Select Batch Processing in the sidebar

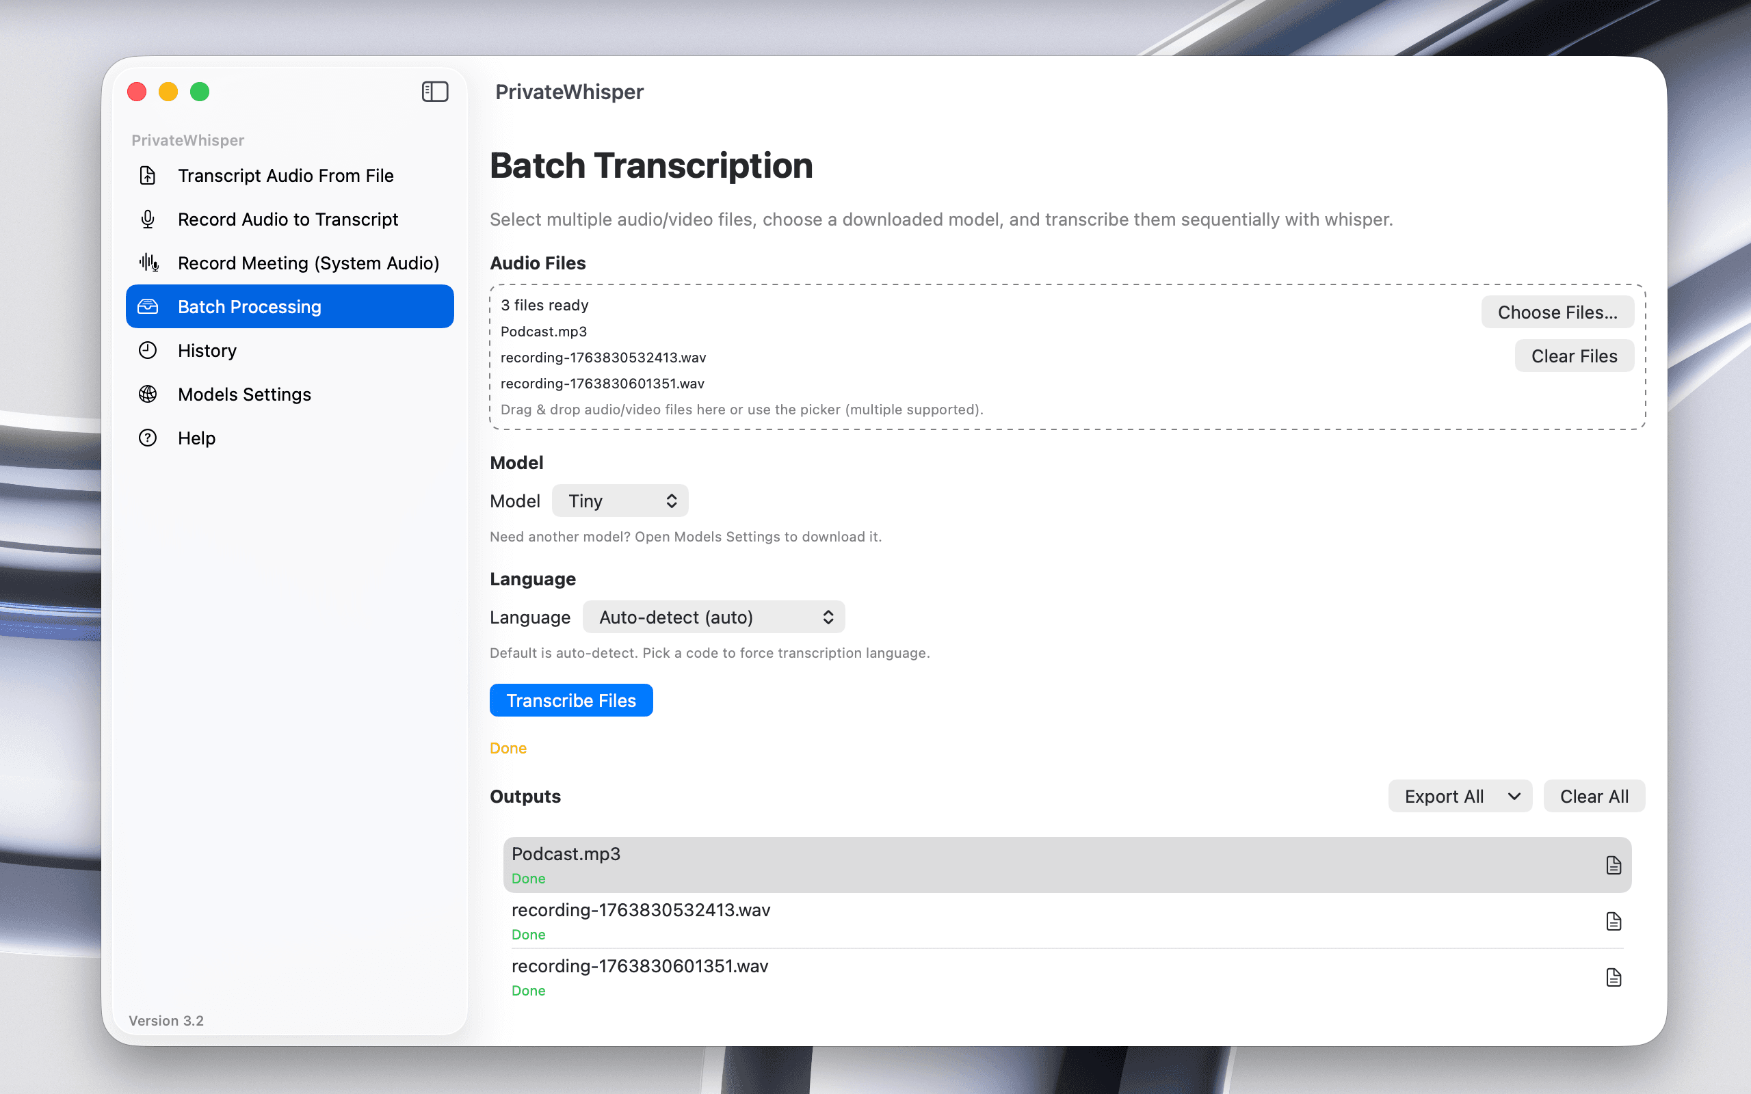tap(289, 307)
